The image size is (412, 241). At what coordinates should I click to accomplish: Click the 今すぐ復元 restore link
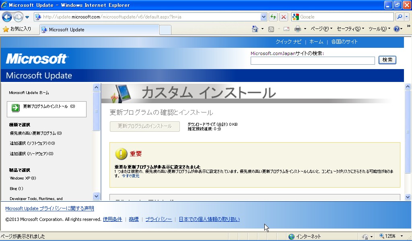click(130, 176)
